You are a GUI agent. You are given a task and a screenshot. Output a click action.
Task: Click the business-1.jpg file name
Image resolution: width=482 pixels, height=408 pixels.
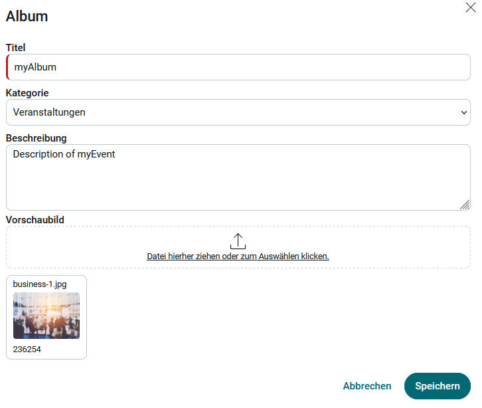tap(40, 284)
